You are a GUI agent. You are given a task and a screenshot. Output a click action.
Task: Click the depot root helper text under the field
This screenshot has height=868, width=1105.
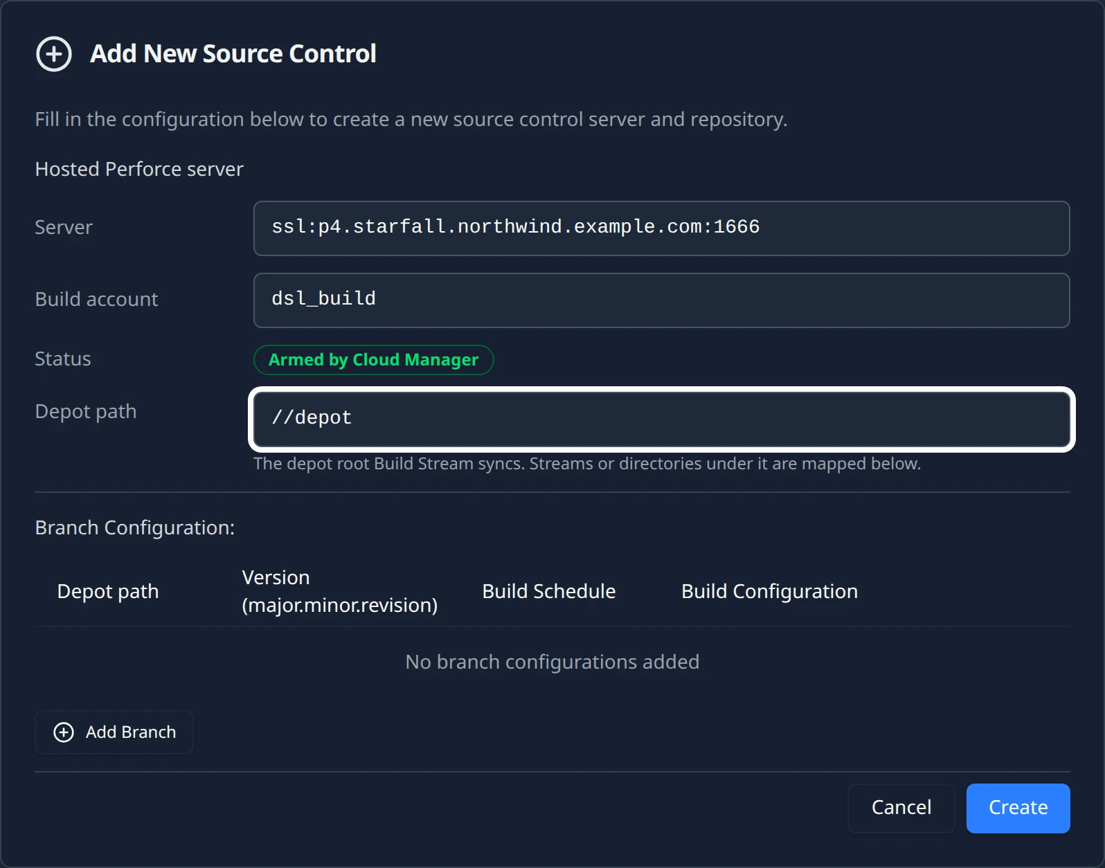[586, 463]
